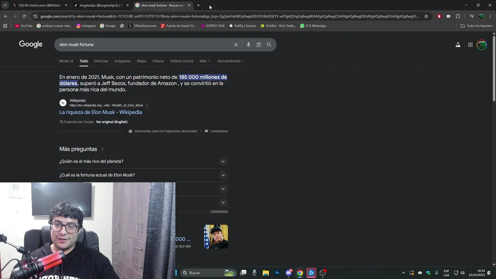The width and height of the screenshot is (496, 279).
Task: Open the Más search filter dropdown
Action: 205,61
